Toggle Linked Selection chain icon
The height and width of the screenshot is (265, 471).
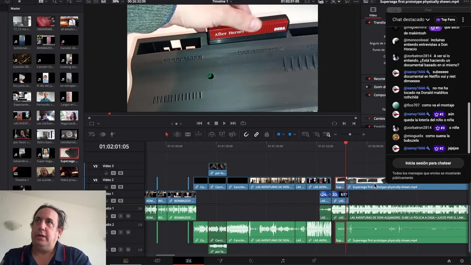click(256, 134)
